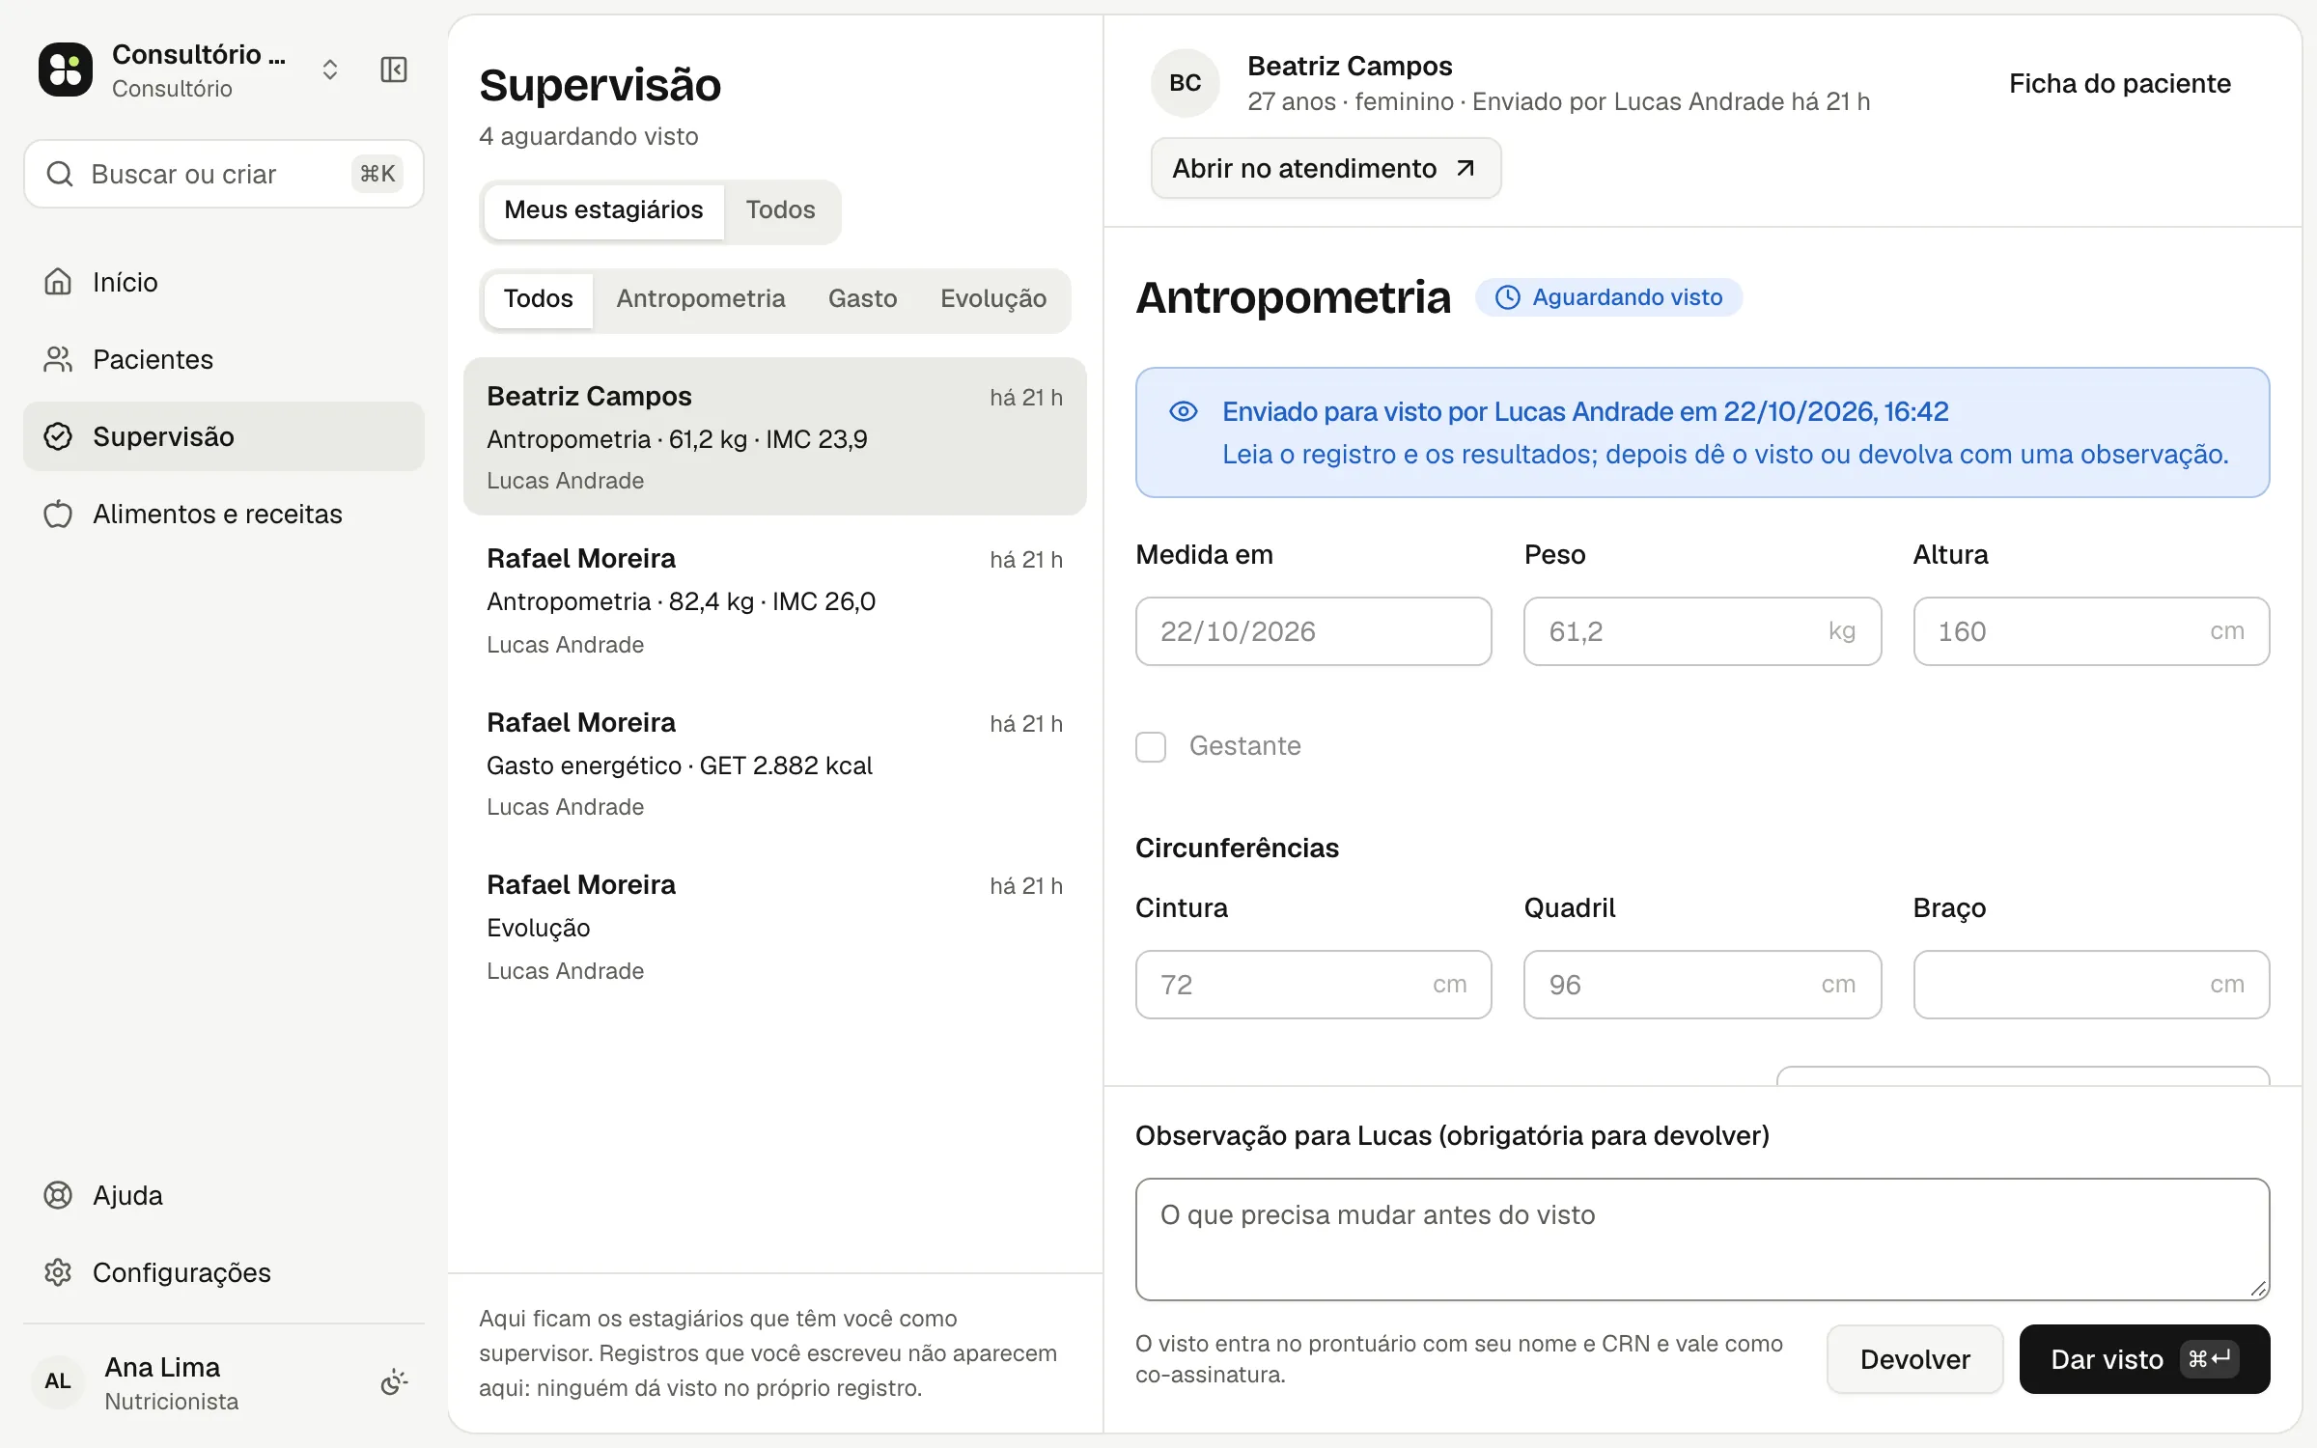
Task: Click the Cintura field showing 72
Action: pos(1313,985)
